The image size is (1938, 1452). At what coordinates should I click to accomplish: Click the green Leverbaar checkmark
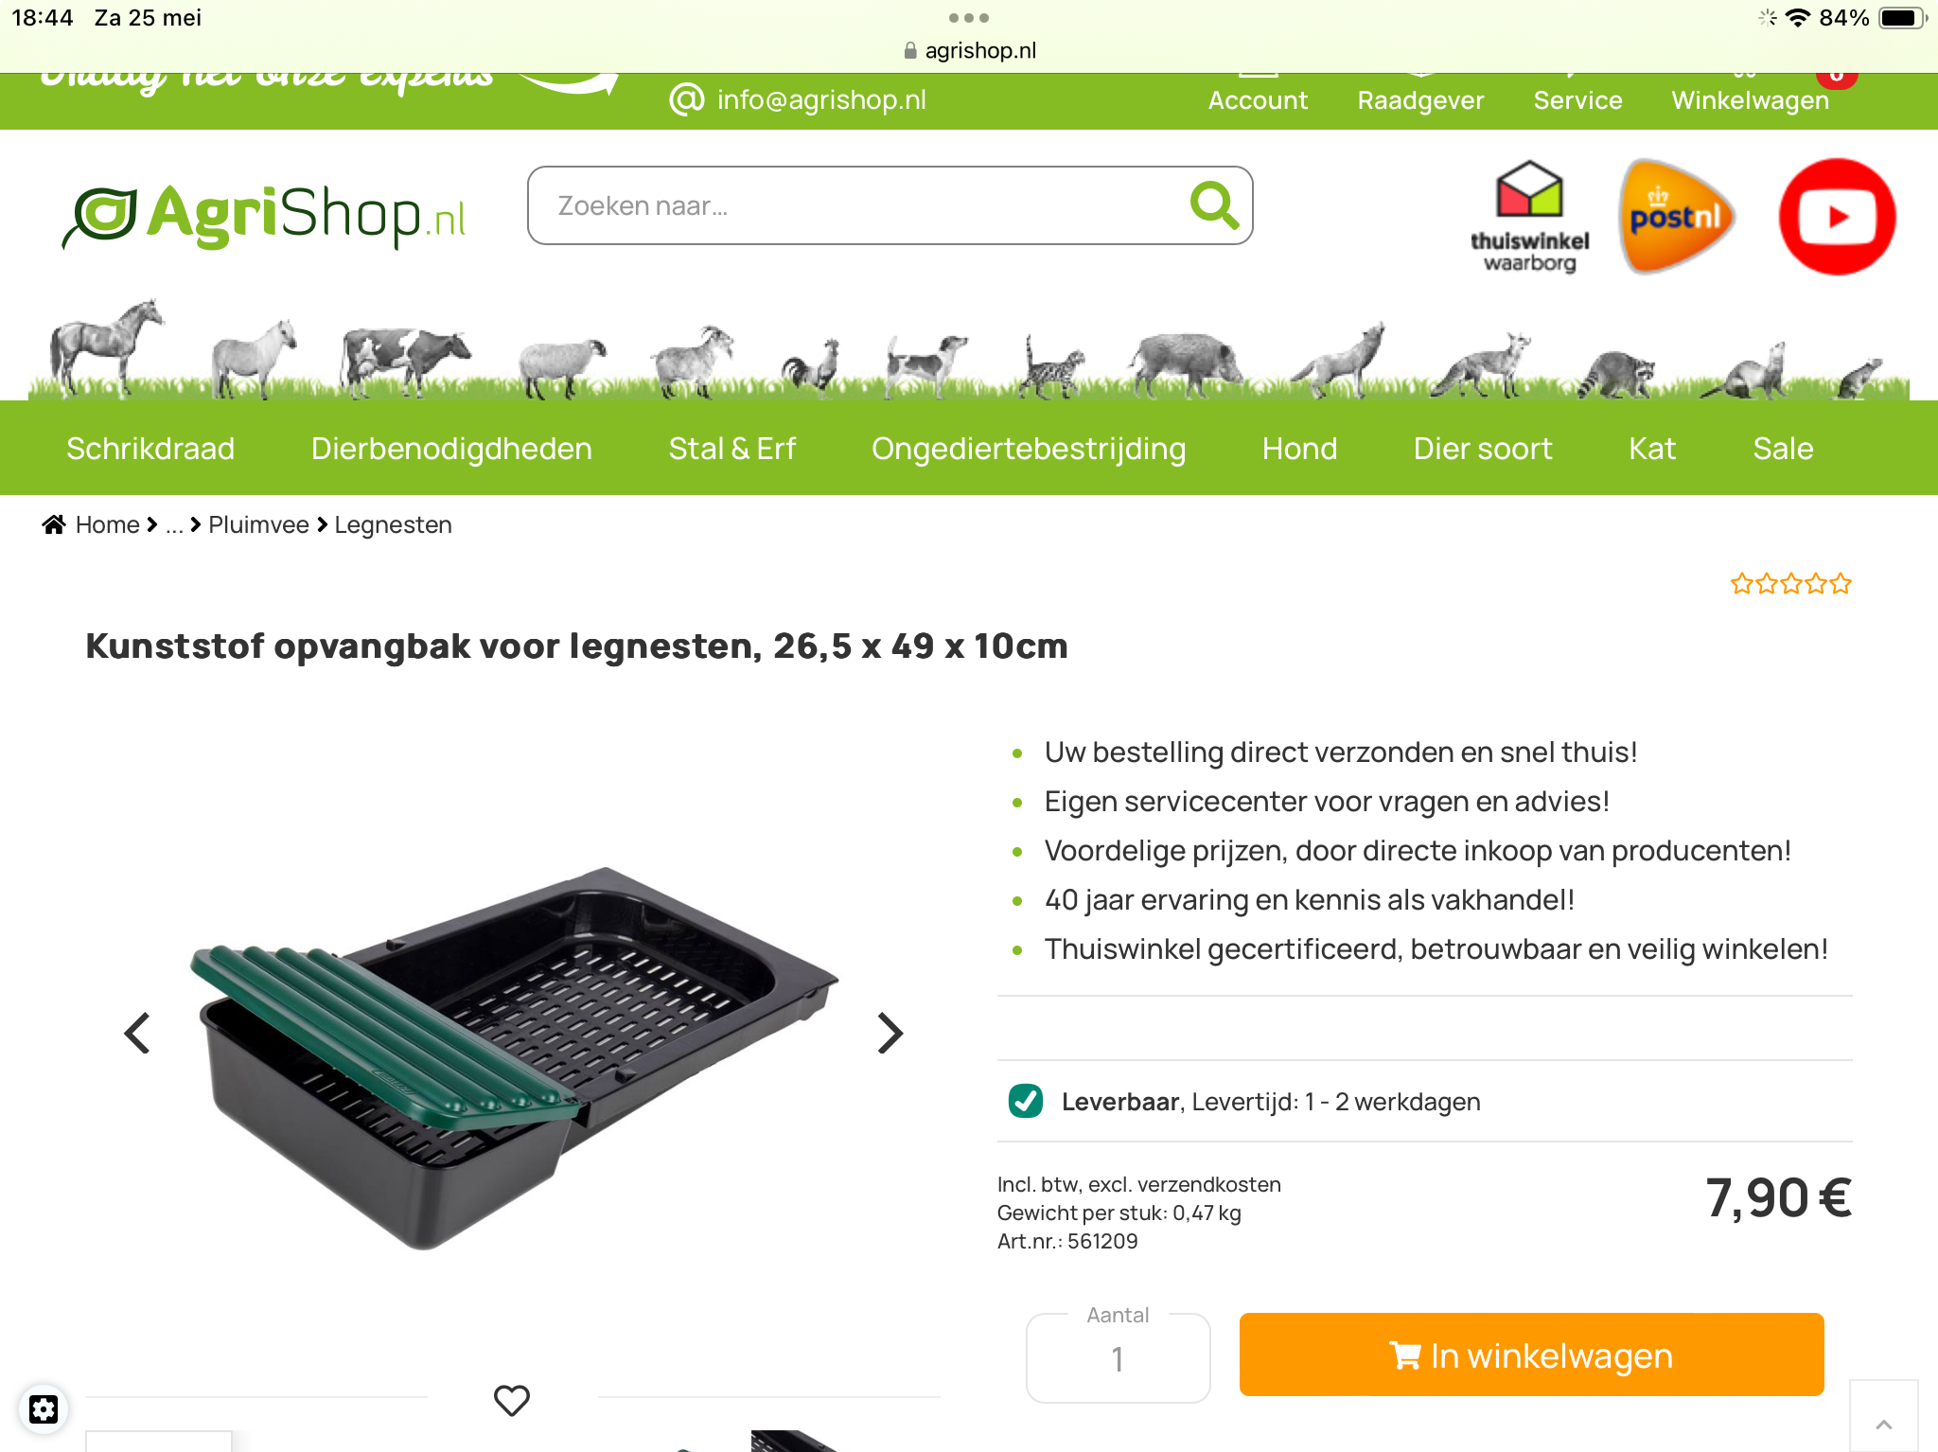(1026, 1101)
